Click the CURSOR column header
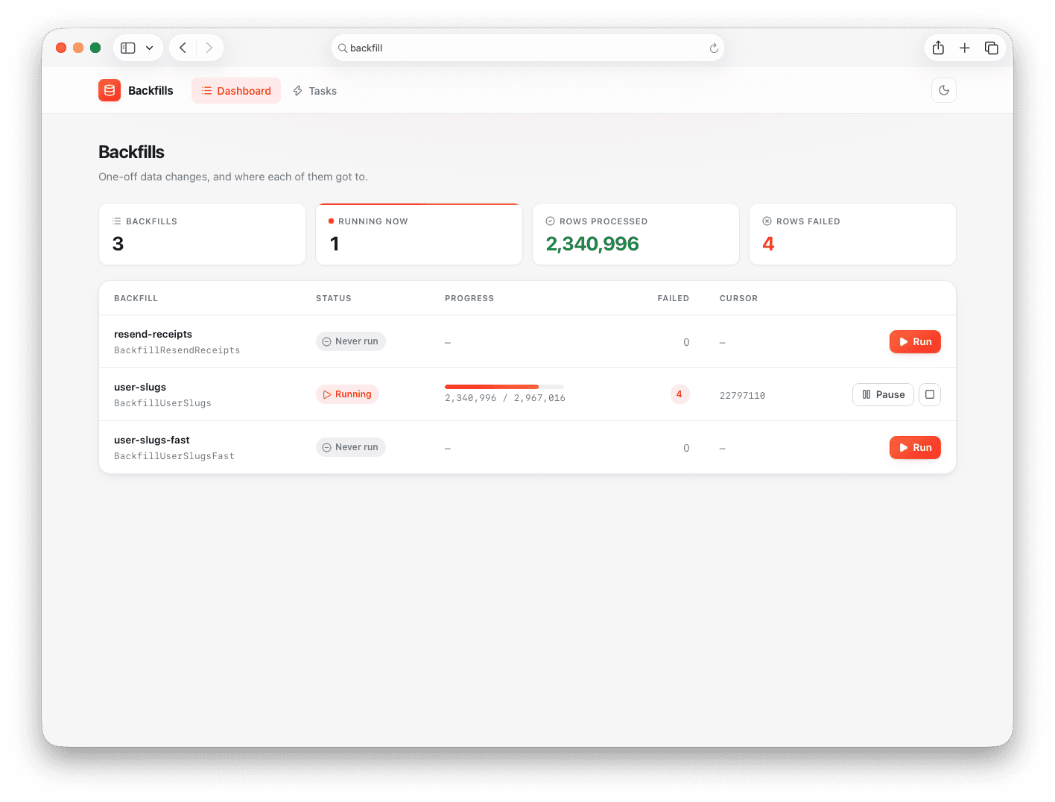1055x802 pixels. pos(738,298)
